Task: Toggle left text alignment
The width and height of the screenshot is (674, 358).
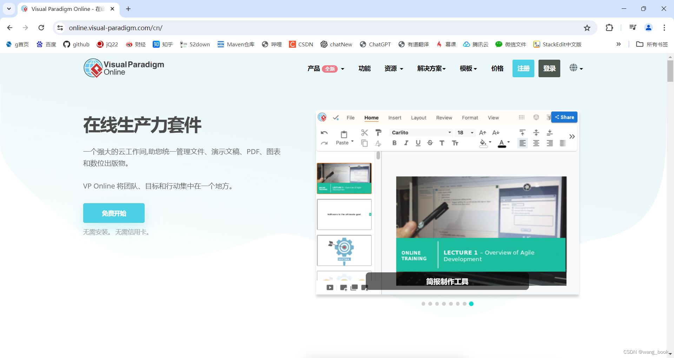Action: tap(522, 143)
